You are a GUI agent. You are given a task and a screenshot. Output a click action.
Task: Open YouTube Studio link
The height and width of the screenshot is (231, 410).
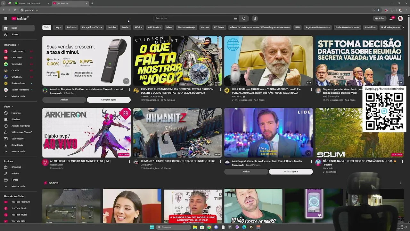coord(19,208)
